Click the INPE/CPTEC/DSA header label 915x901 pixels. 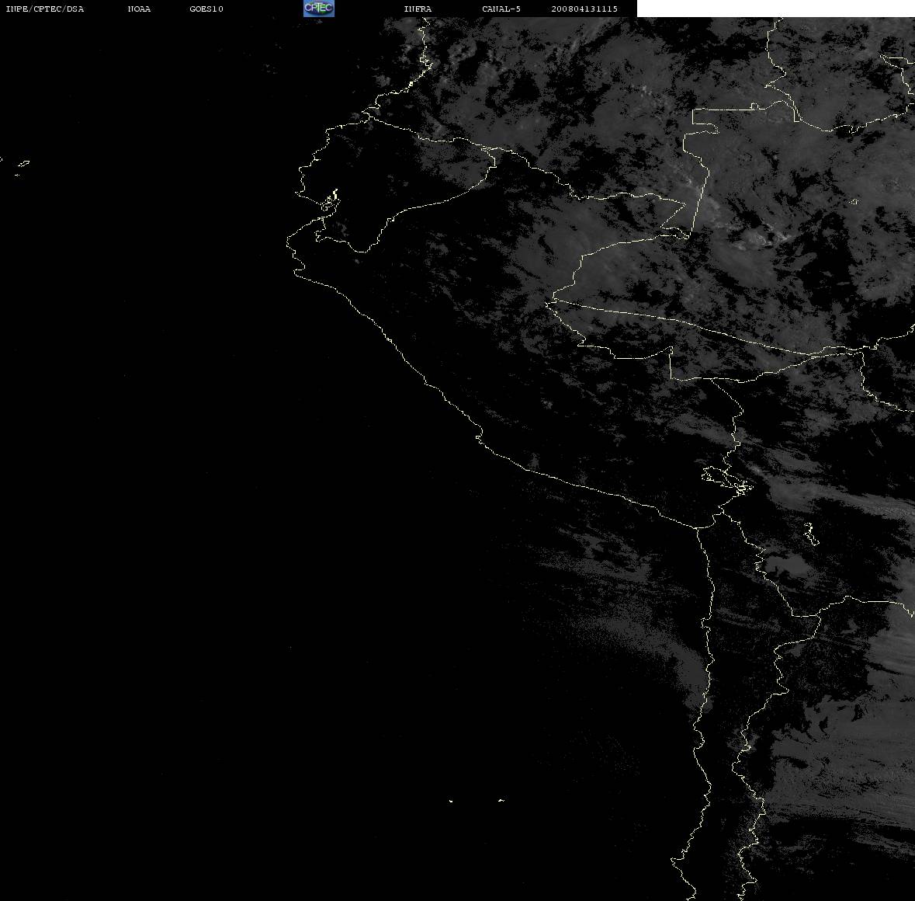pos(45,9)
